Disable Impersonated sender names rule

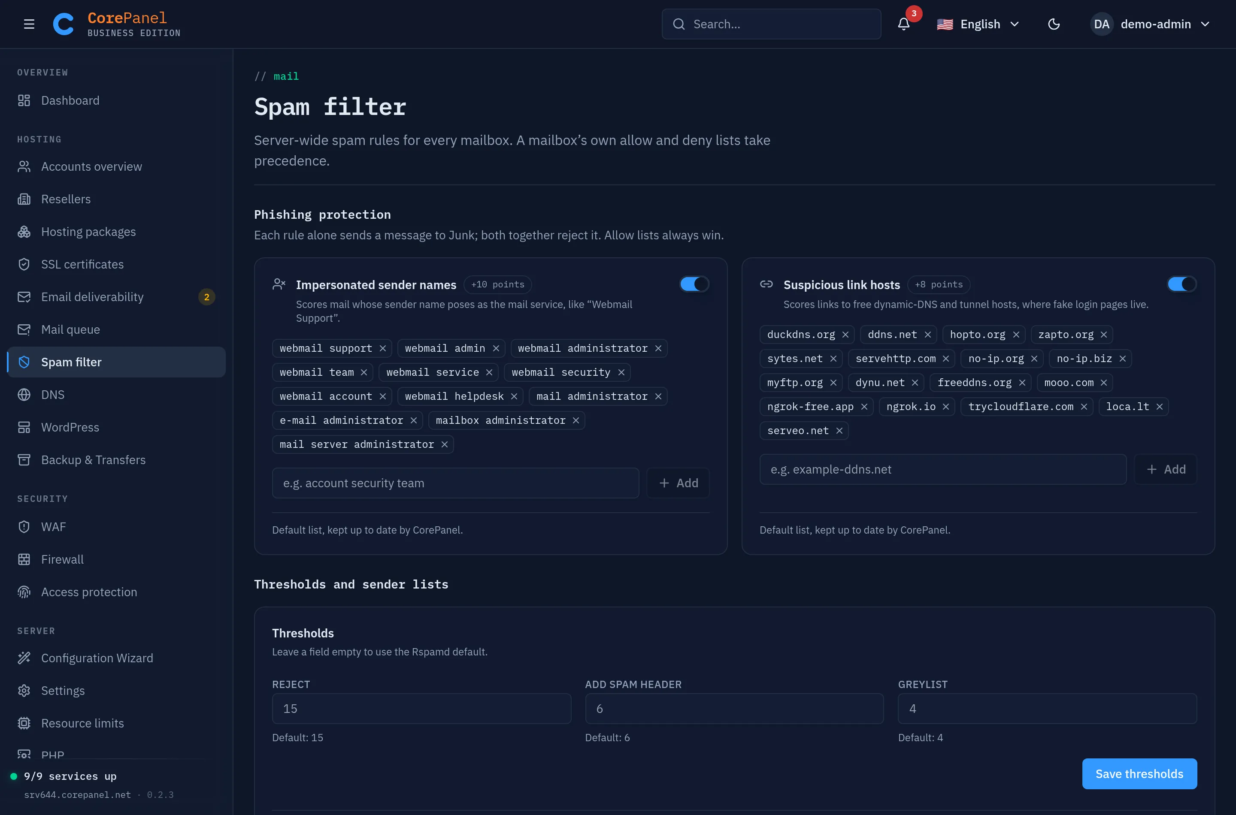694,284
